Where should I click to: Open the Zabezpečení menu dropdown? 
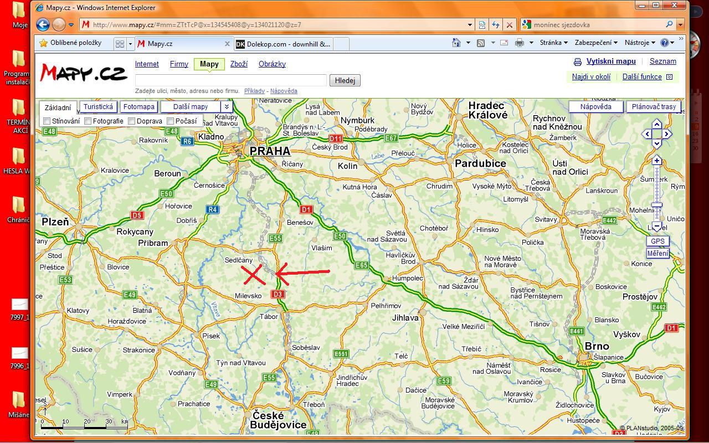[596, 43]
